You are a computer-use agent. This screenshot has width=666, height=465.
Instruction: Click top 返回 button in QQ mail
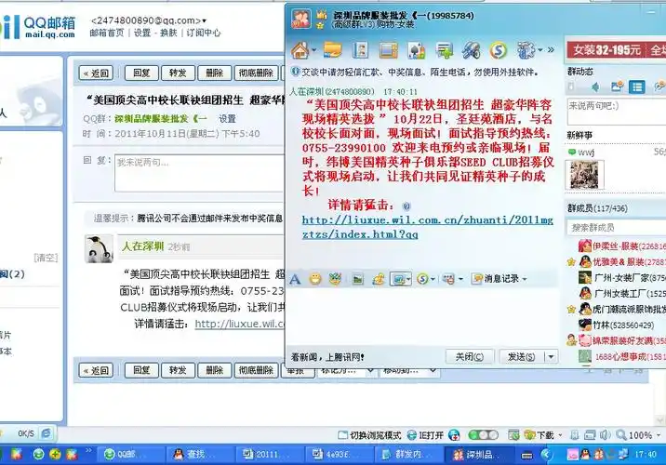[96, 73]
